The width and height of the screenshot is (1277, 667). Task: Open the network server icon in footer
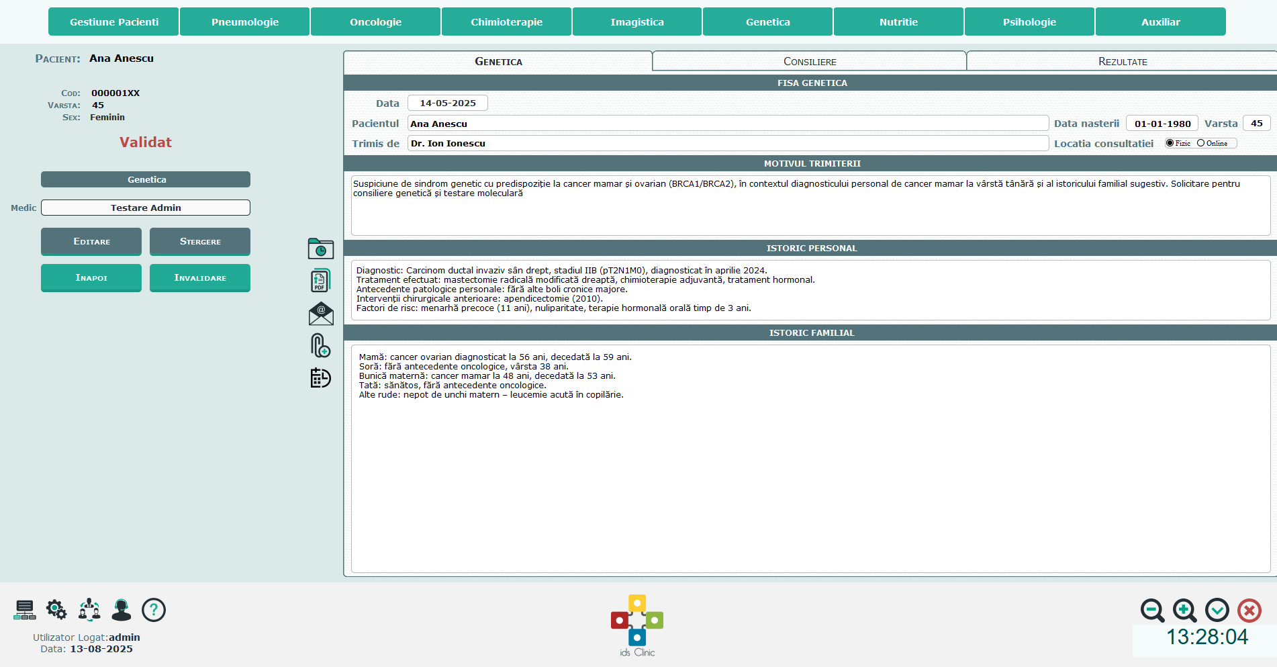[25, 610]
